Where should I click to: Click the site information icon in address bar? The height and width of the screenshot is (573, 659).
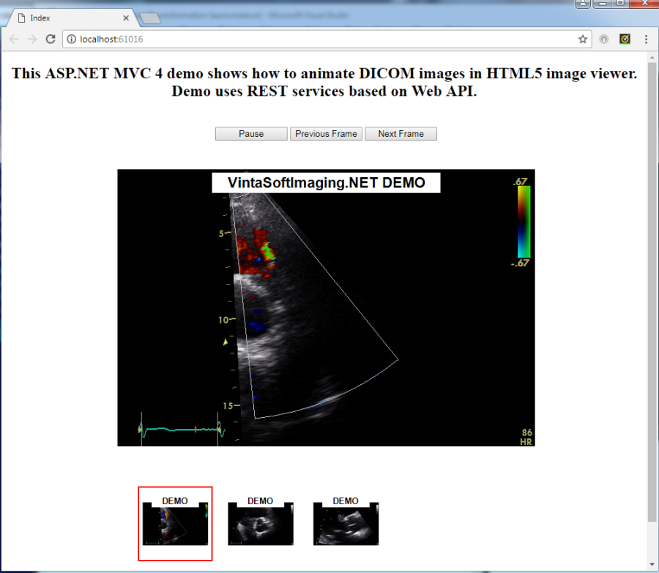pyautogui.click(x=72, y=39)
